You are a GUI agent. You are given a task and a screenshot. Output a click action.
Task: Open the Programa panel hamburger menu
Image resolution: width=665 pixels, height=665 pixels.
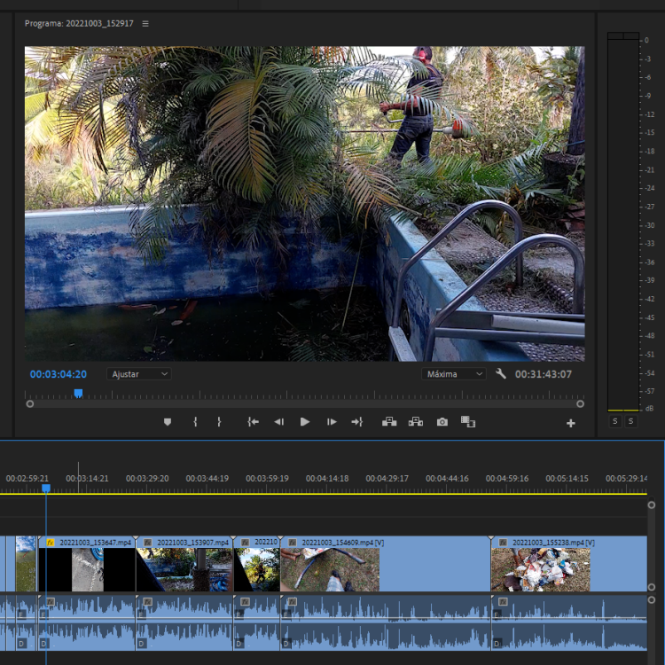click(x=145, y=24)
